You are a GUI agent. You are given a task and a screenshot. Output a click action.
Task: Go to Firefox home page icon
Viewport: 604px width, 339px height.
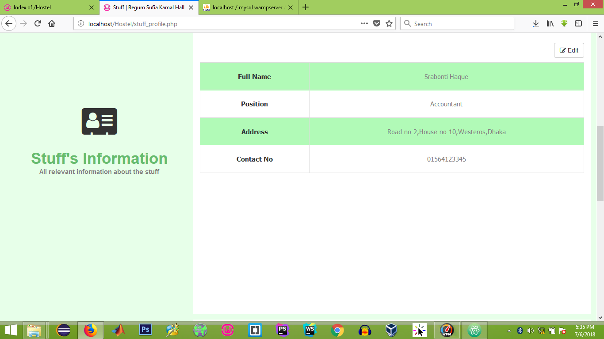(51, 23)
